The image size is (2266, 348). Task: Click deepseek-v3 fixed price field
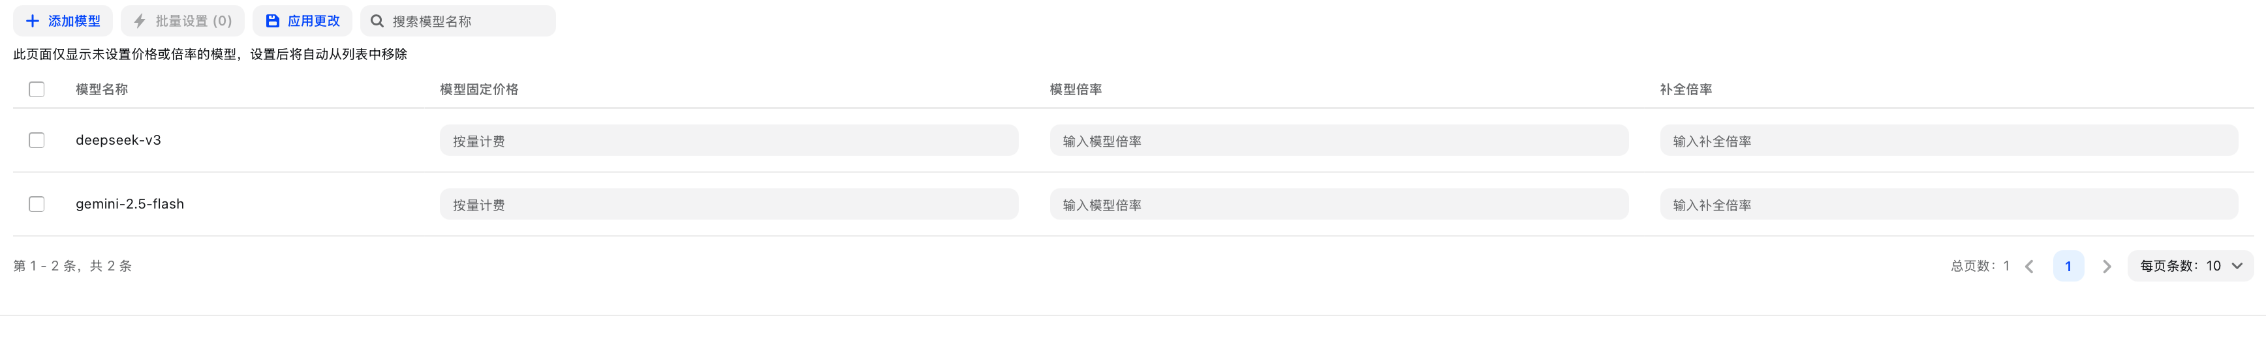pos(728,141)
